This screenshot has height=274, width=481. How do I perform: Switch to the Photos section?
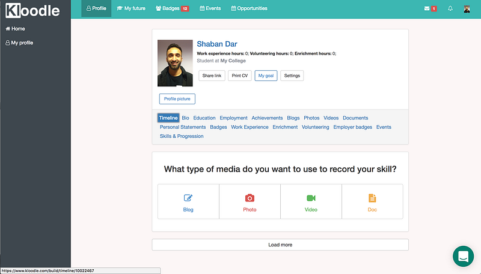[x=311, y=118]
